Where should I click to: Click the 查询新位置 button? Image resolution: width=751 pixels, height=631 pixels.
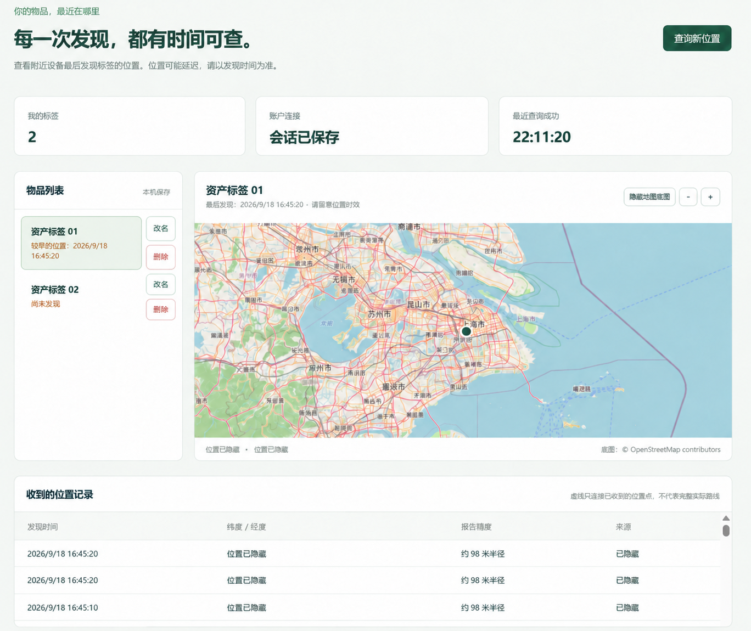pos(697,38)
